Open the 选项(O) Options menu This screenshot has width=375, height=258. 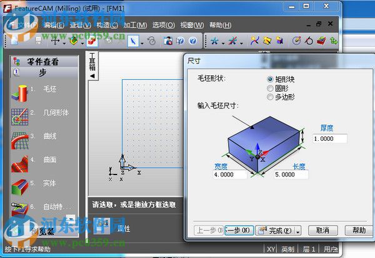164,25
